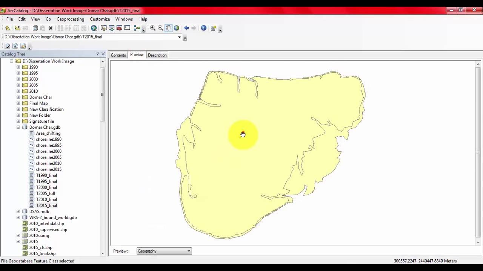483x271 pixels.
Task: Click the Connect To Folder icon
Action: point(17,28)
